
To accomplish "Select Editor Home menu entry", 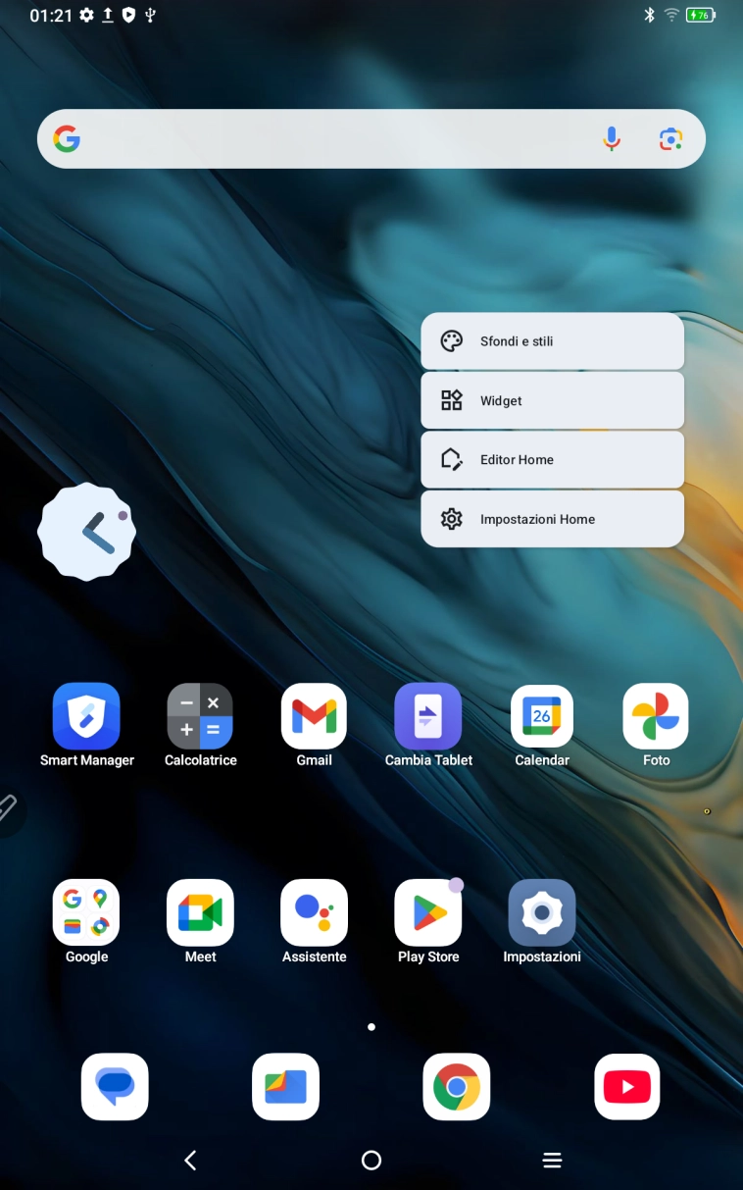I will [552, 460].
